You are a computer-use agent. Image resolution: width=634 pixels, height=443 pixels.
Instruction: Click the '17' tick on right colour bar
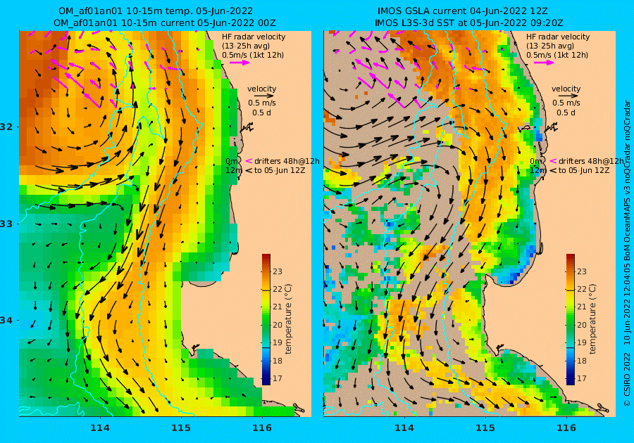[x=581, y=378]
